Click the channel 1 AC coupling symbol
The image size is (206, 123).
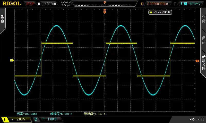tap(12, 119)
